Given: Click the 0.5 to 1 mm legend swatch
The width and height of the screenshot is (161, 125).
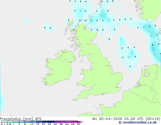Looking at the screenshot, I should point(10,122).
